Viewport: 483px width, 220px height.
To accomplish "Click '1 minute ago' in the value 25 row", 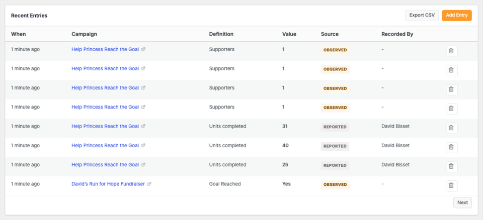I will click(25, 165).
